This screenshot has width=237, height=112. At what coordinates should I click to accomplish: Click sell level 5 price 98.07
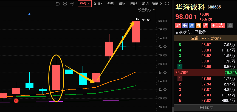pyautogui.click(x=206, y=45)
